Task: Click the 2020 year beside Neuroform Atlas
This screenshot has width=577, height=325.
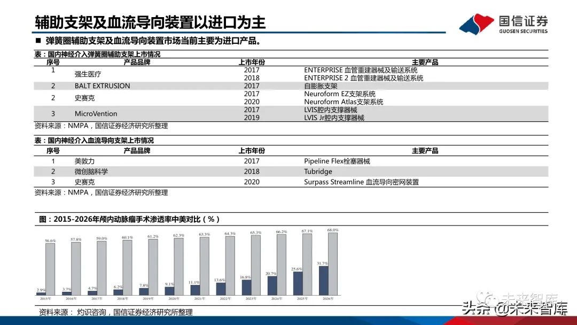Action: point(252,102)
